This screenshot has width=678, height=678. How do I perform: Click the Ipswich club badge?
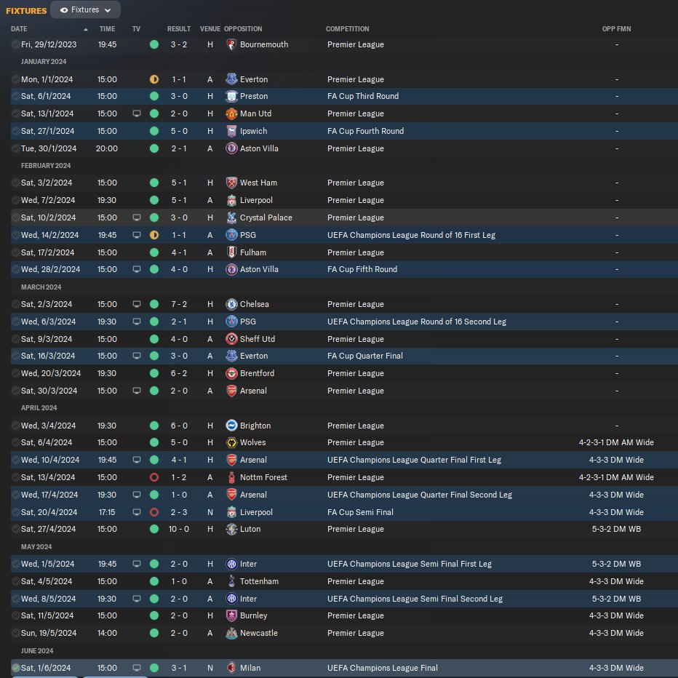point(232,131)
